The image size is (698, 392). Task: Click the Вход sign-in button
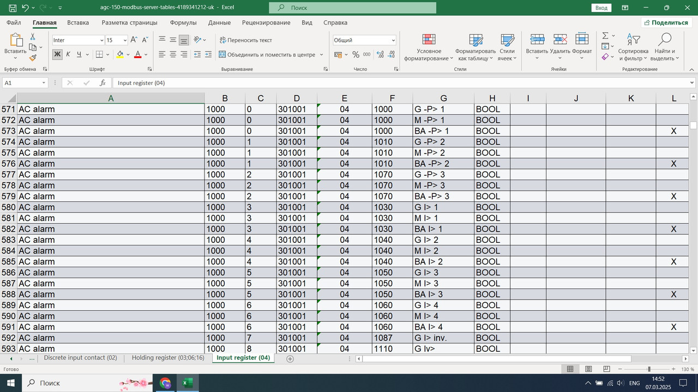tap(601, 8)
